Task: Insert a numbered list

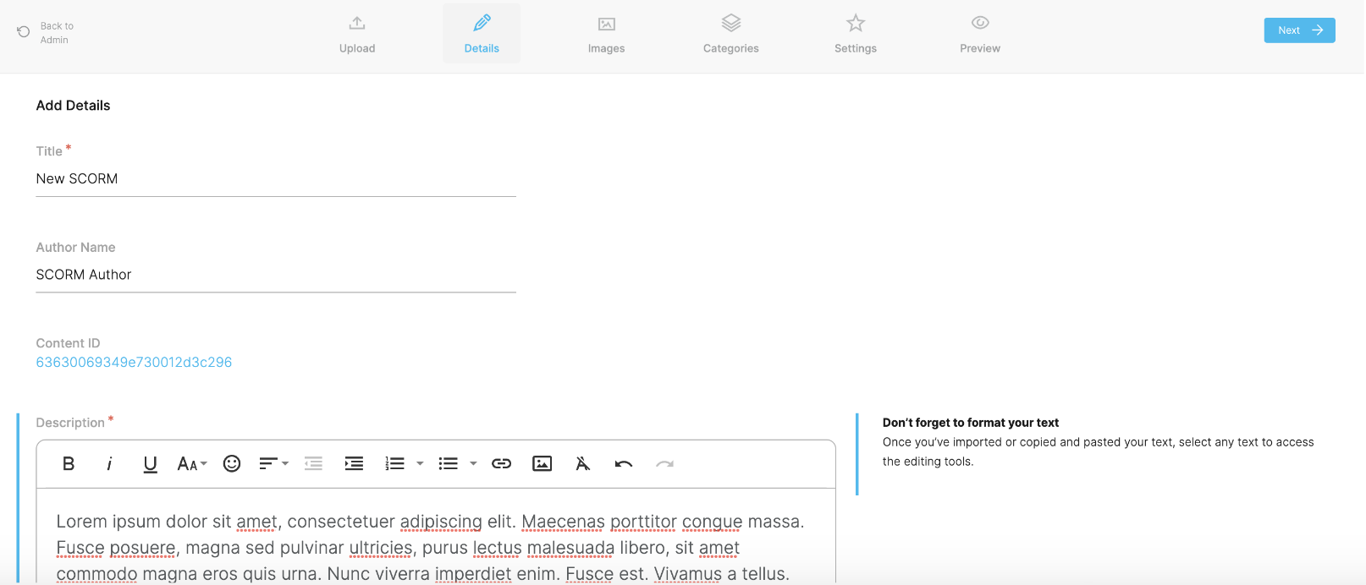Action: [394, 463]
